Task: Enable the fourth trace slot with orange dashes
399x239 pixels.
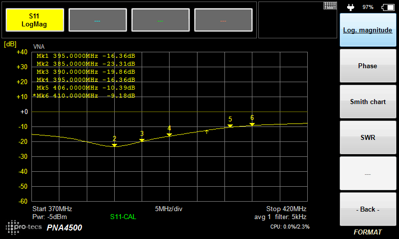Action: (223, 20)
